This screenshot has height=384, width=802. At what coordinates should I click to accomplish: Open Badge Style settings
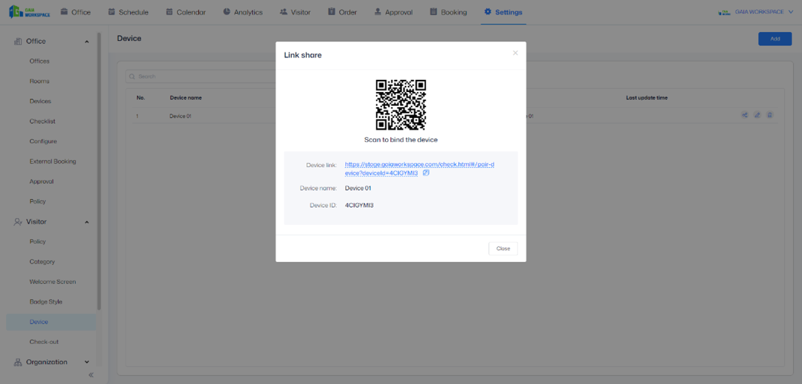pyautogui.click(x=46, y=301)
